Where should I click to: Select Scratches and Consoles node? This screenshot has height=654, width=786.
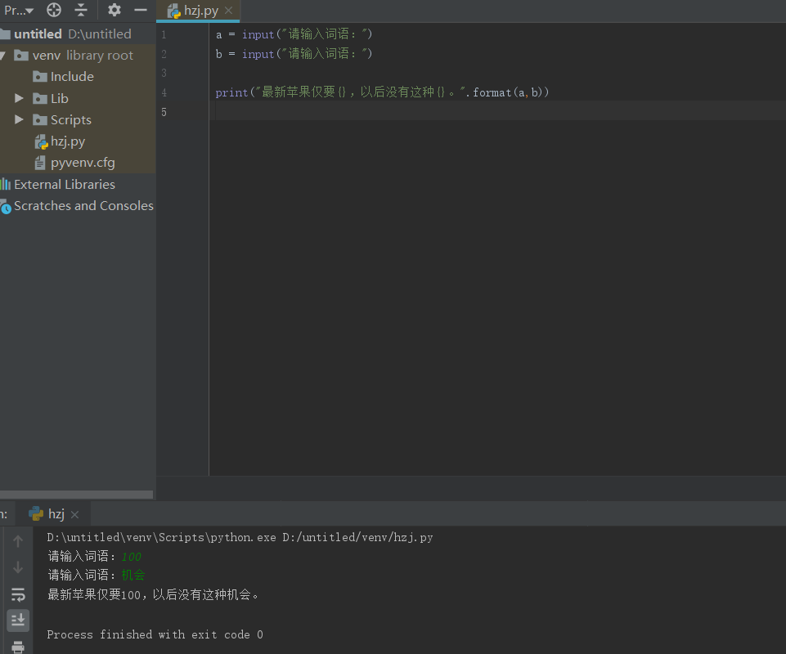point(83,206)
